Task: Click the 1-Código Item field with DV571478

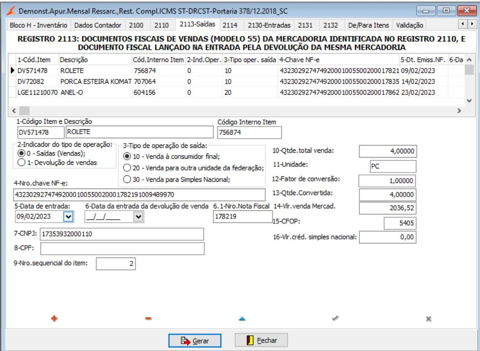Action: (41, 133)
